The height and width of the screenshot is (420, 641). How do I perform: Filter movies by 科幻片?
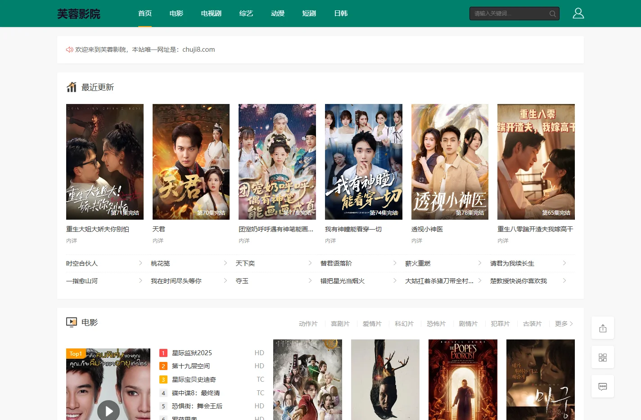404,324
